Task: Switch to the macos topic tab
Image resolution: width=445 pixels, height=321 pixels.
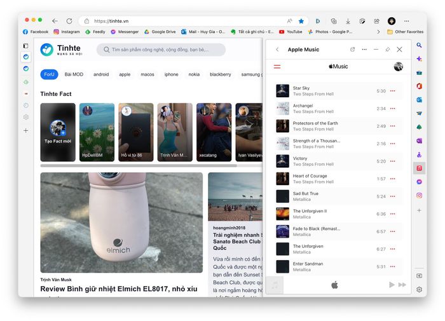Action: click(x=147, y=74)
